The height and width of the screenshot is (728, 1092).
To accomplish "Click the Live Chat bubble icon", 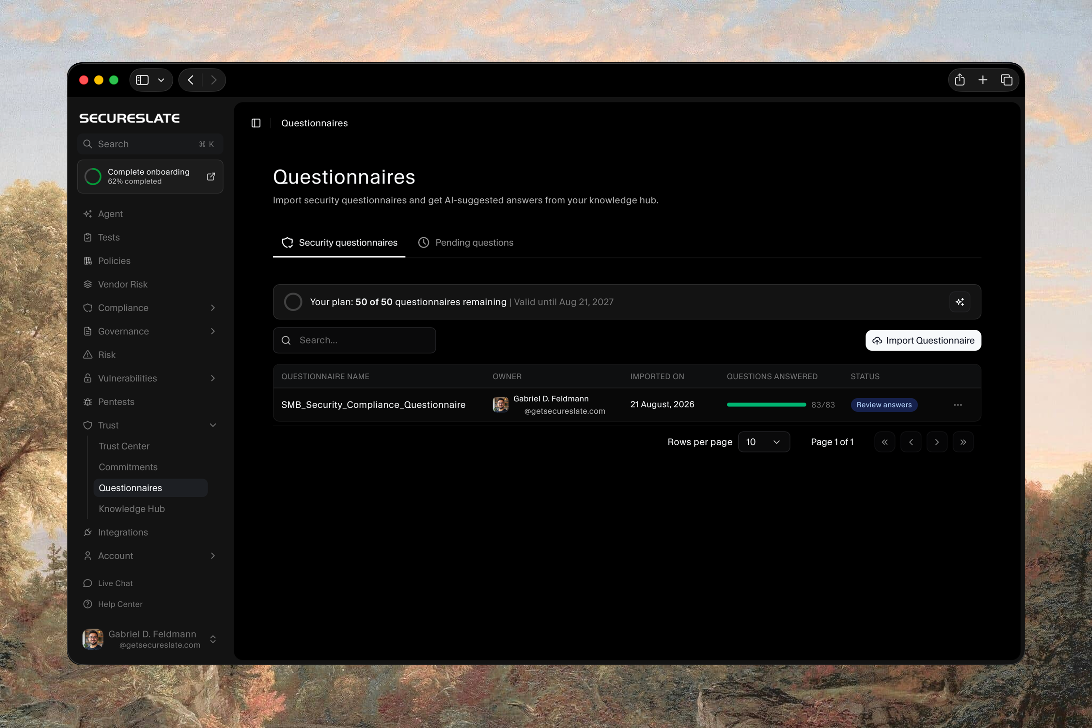I will coord(87,583).
